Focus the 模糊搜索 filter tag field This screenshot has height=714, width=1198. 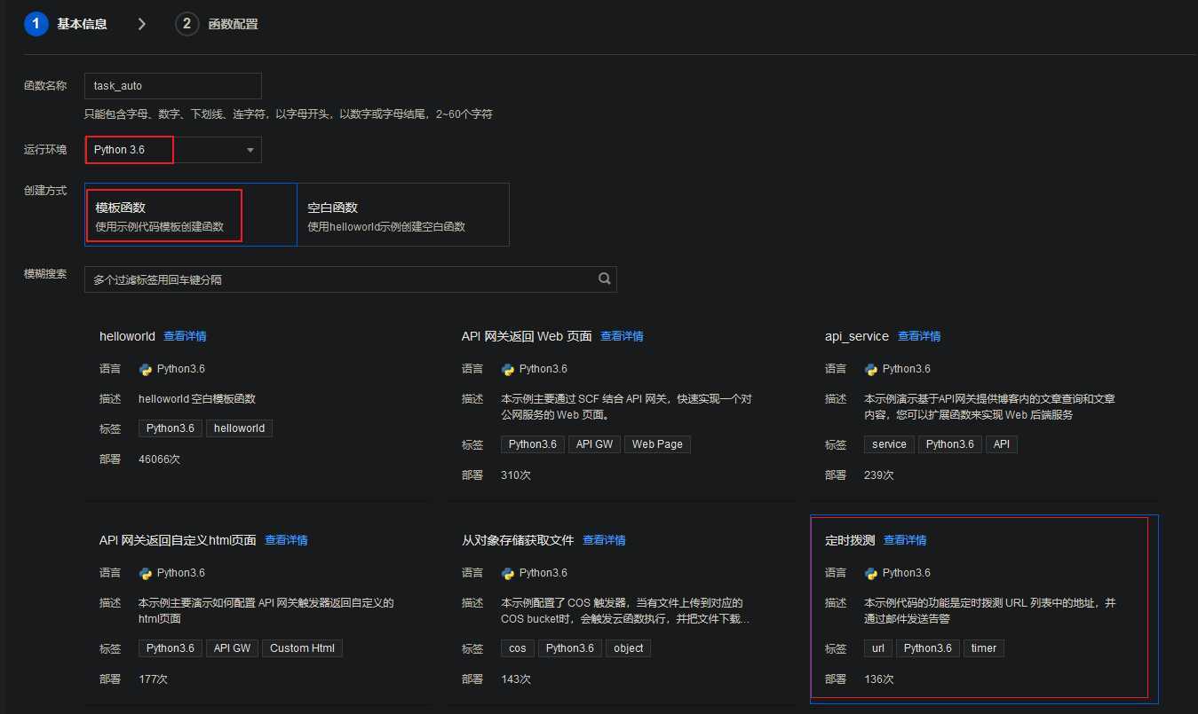[x=351, y=279]
